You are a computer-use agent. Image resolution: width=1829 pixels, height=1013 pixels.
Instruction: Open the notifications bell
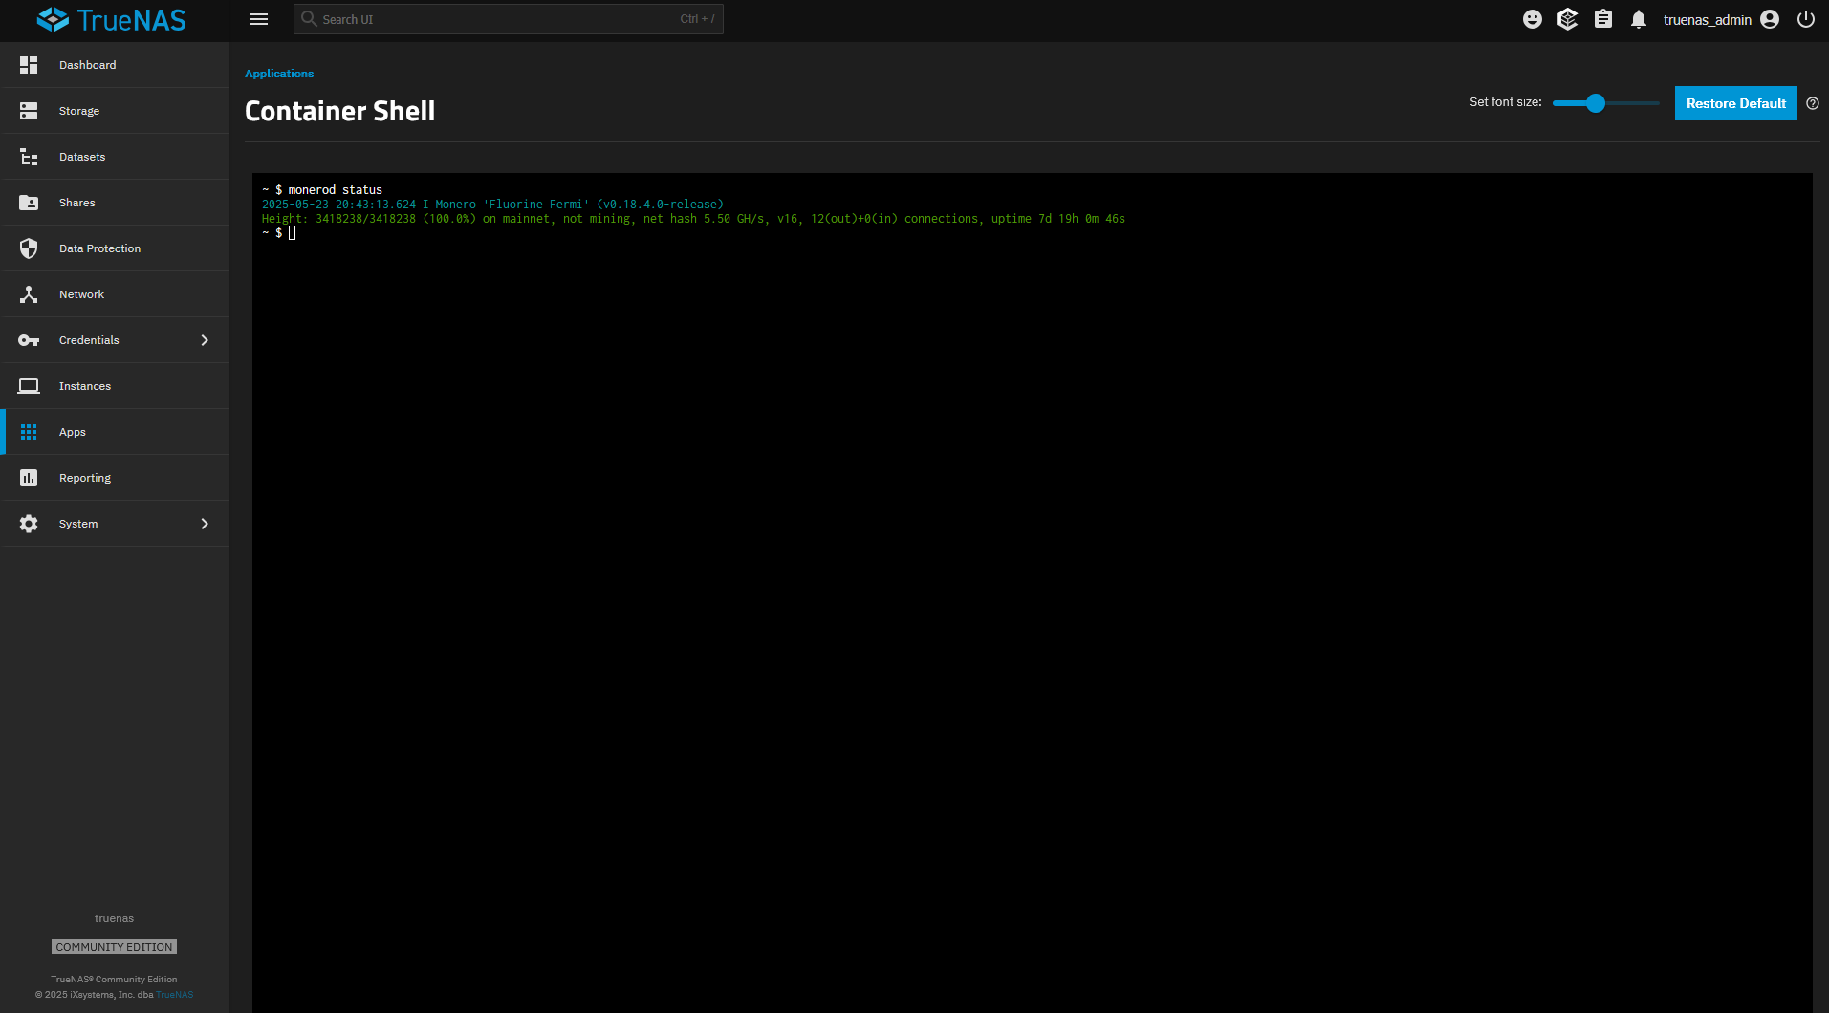1638,18
